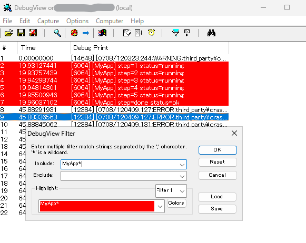The image size is (306, 243).
Task: Open the highlight Colors button
Action: [x=176, y=203]
